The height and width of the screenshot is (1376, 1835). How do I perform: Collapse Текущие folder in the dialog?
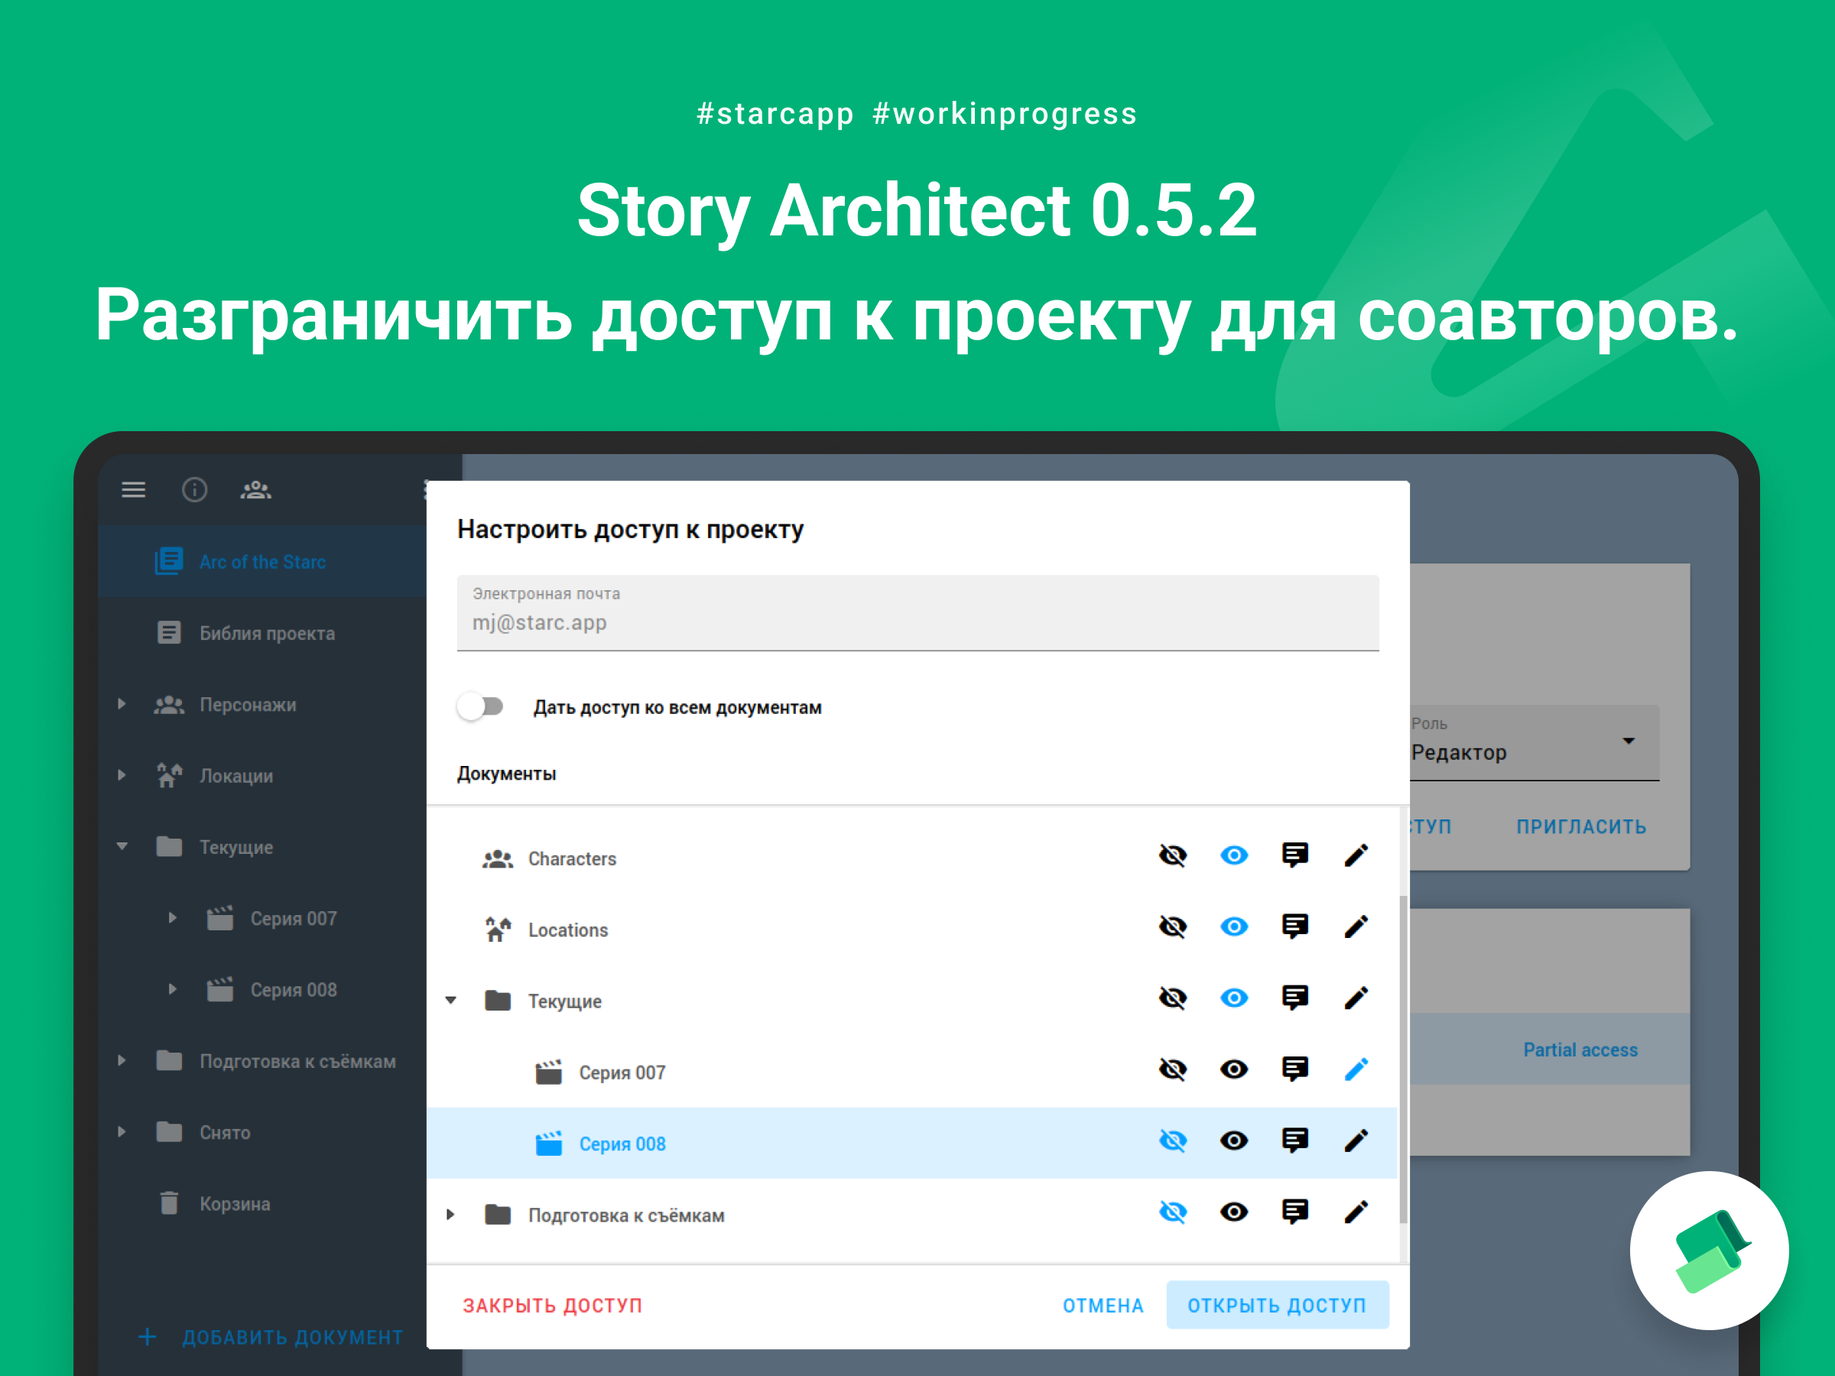450,1000
